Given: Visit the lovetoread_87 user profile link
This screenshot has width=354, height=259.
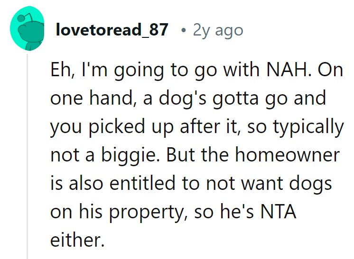Looking at the screenshot, I should 112,30.
